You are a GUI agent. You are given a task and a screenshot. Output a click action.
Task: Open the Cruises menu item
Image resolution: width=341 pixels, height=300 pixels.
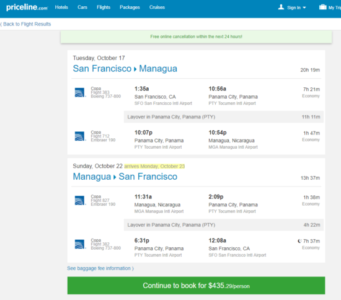pos(157,7)
